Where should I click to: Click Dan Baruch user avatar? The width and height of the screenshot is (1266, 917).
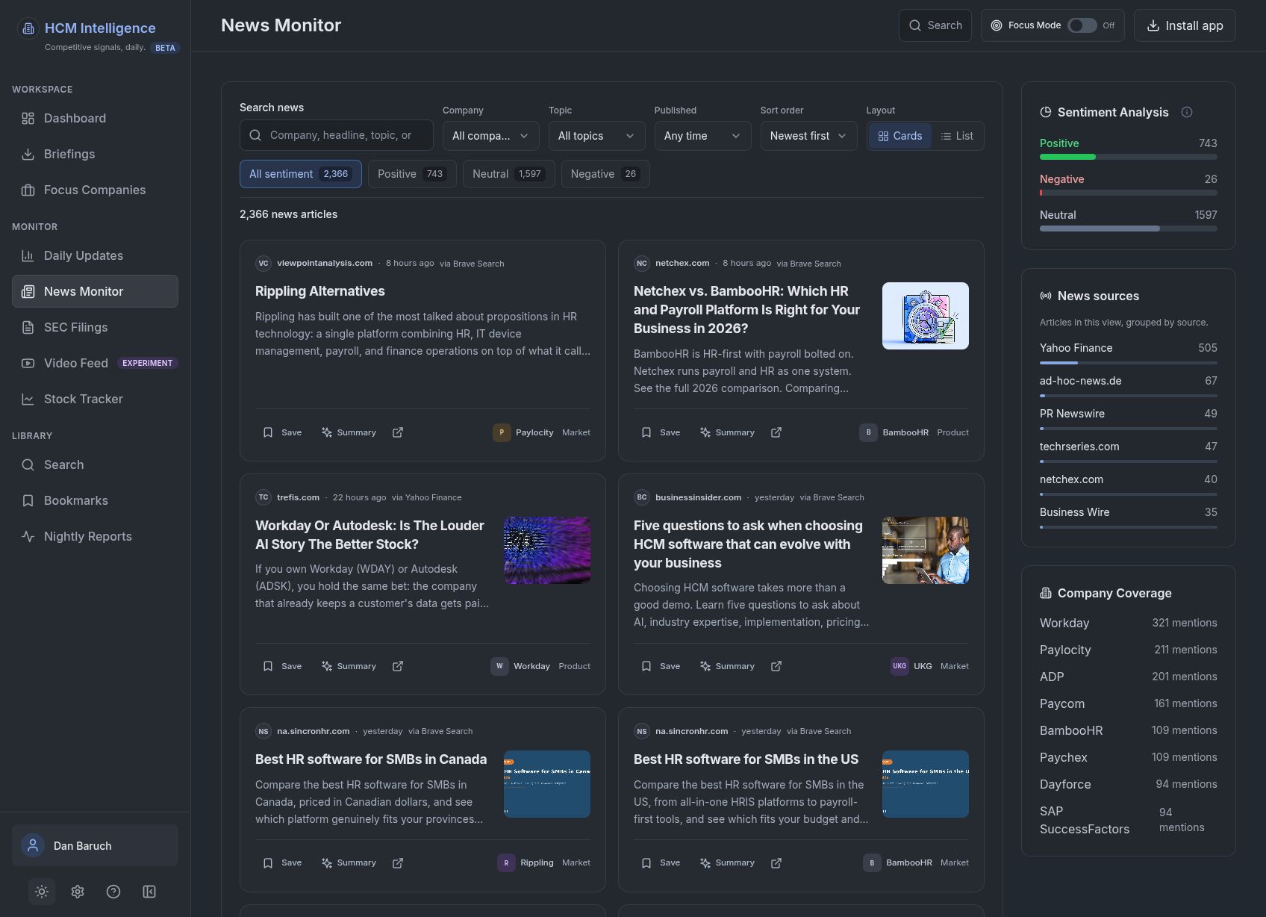(x=33, y=845)
